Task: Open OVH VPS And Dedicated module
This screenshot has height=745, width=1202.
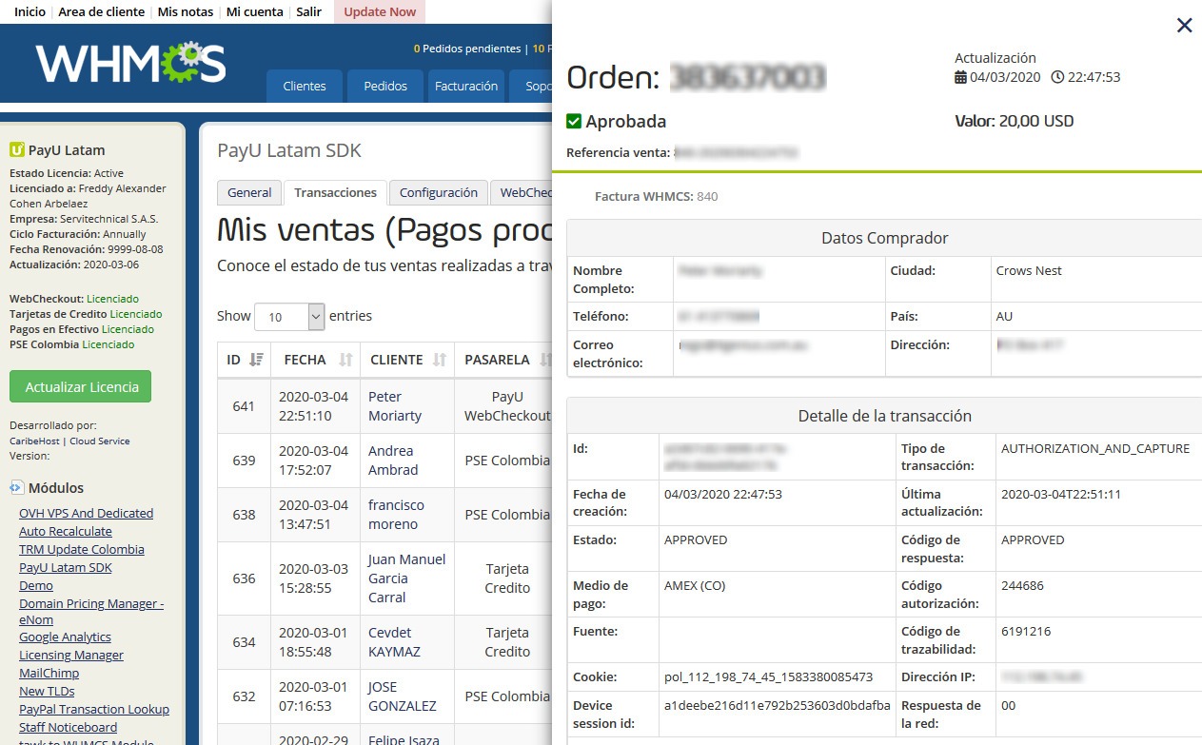Action: (86, 513)
